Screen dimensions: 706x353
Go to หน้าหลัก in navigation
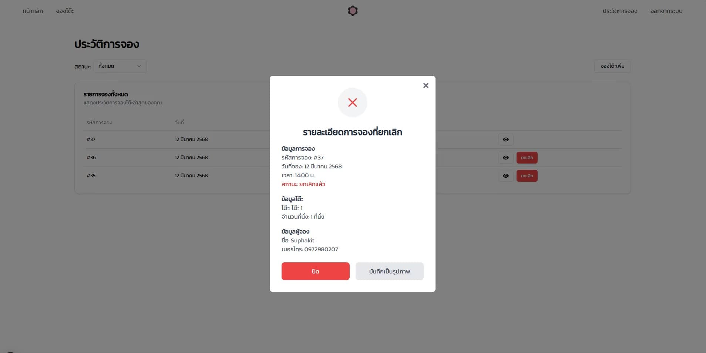tap(33, 11)
